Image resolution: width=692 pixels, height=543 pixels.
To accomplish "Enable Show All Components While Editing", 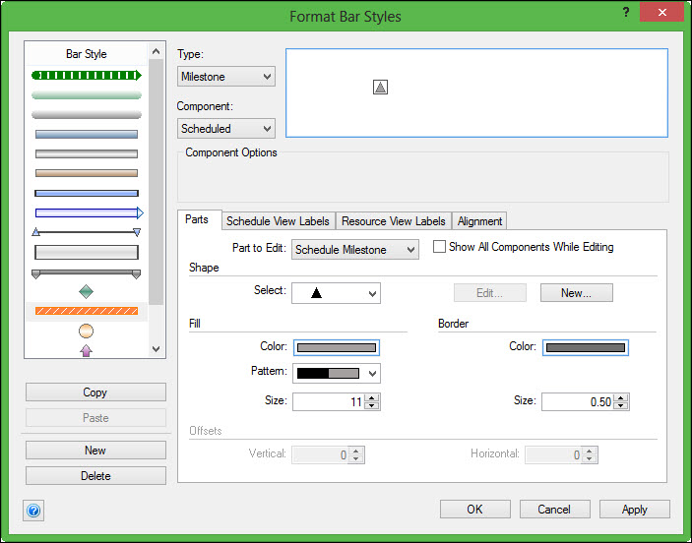I will pos(440,247).
